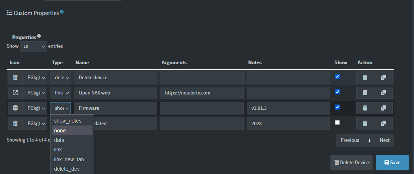Enable Show checkbox for the 2023 row

pos(337,123)
